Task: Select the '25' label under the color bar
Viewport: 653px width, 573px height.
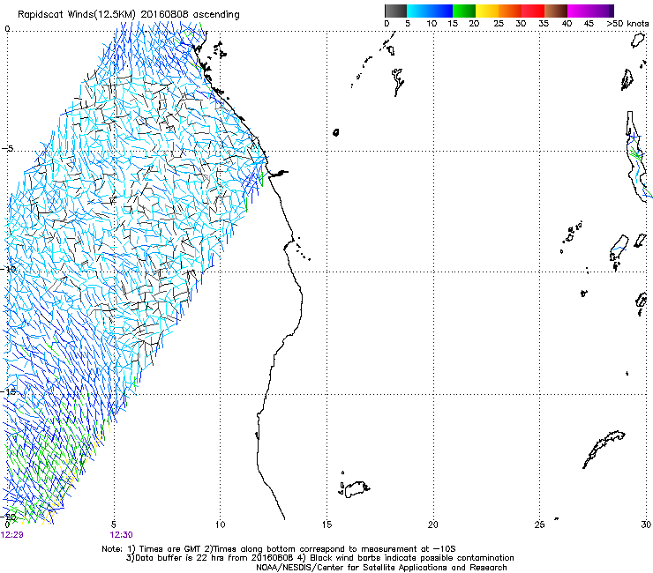Action: (x=499, y=24)
